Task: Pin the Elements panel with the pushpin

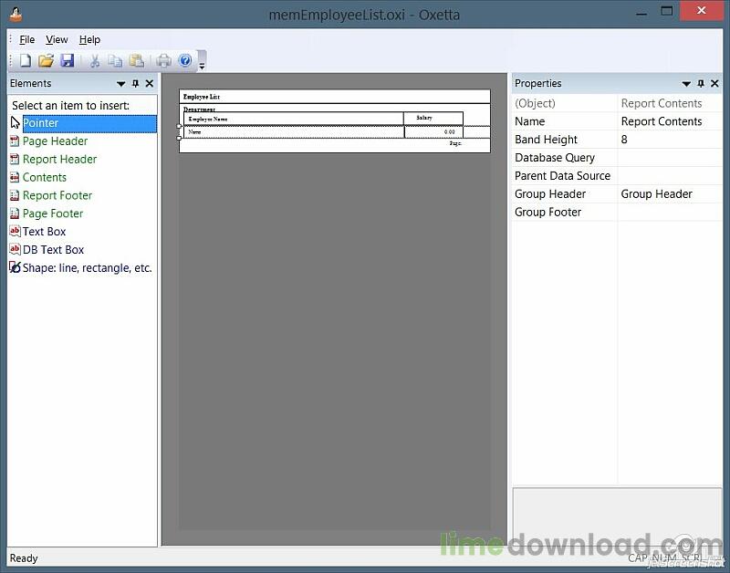Action: (x=136, y=84)
